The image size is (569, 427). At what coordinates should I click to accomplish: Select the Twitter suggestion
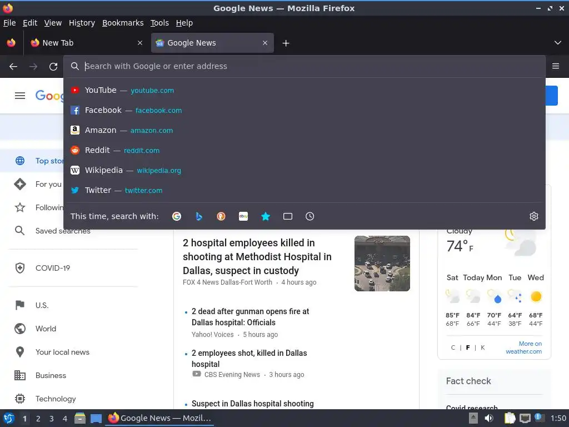(x=304, y=190)
